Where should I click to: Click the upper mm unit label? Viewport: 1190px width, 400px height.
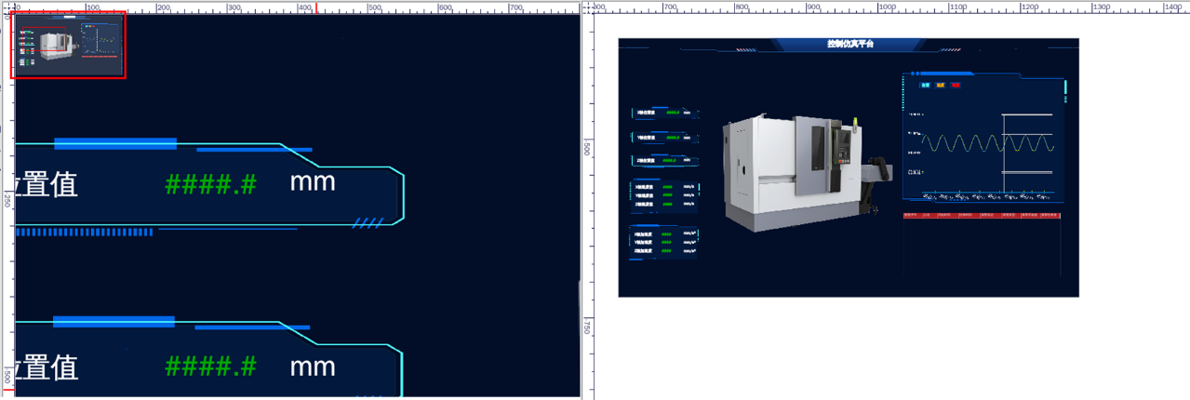[313, 181]
